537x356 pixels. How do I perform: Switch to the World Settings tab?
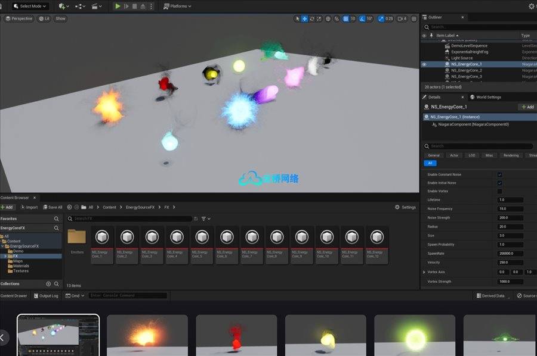coord(485,98)
